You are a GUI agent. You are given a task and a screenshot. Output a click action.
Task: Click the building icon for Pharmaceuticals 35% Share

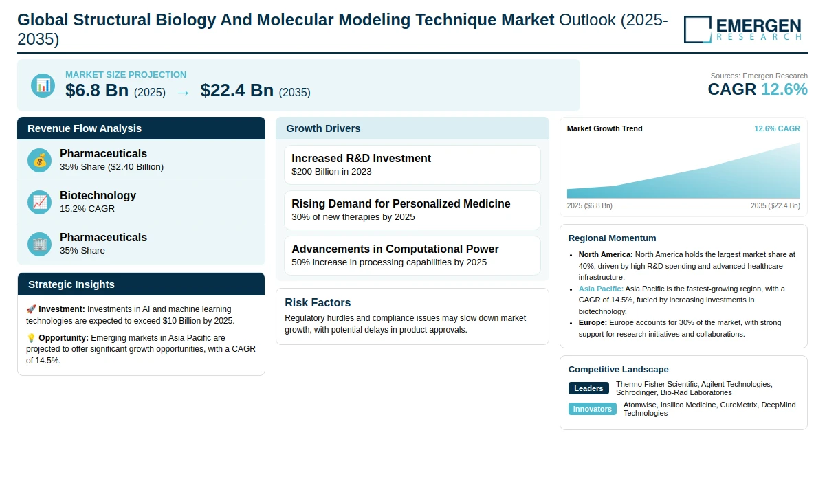(40, 244)
